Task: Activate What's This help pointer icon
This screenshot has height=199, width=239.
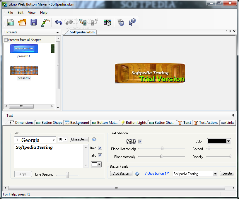Action: [x=132, y=22]
